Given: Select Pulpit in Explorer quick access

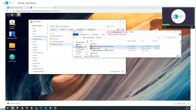Looking at the screenshot, I should 80,45.
